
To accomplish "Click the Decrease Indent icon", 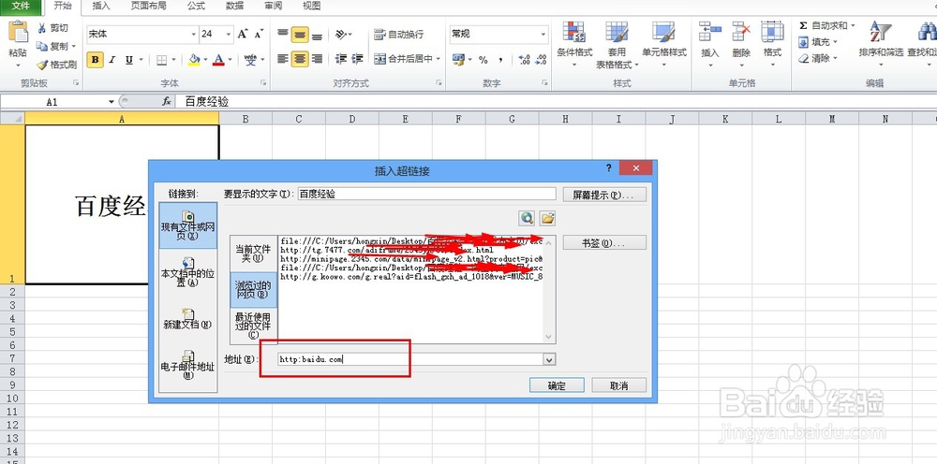I will click(x=341, y=59).
